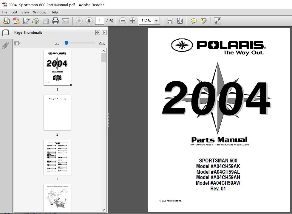Click the Fit One Full Page icon
This screenshot has width=292, height=214.
pos(180,21)
